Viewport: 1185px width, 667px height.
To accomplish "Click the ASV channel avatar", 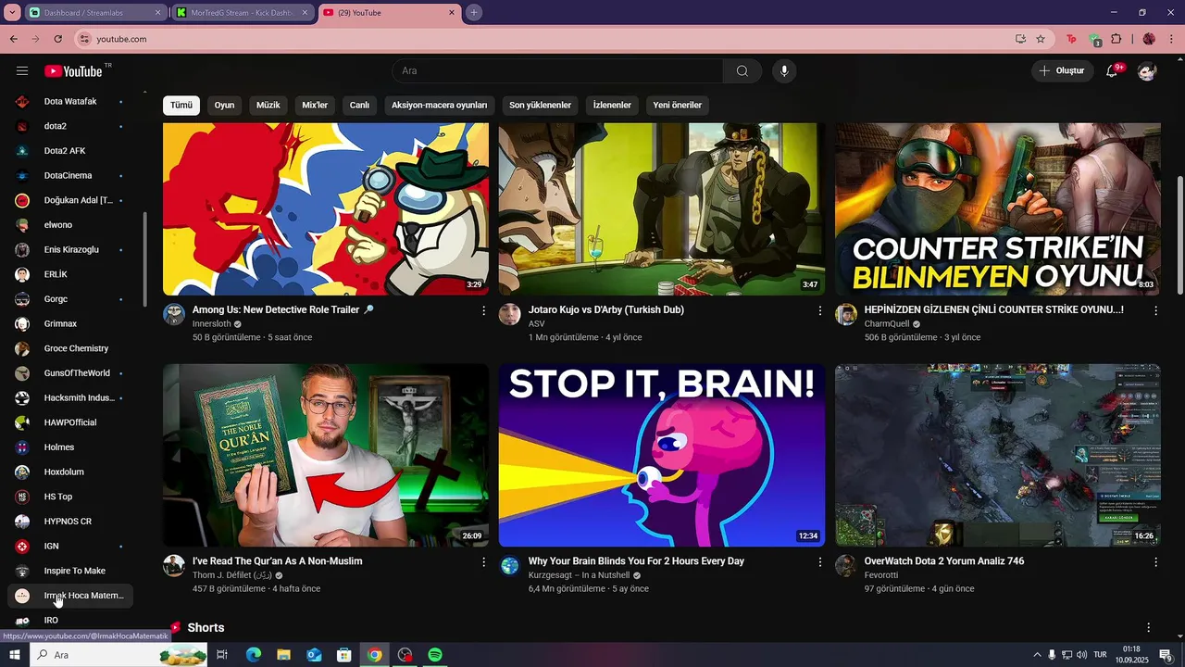I will pyautogui.click(x=510, y=314).
